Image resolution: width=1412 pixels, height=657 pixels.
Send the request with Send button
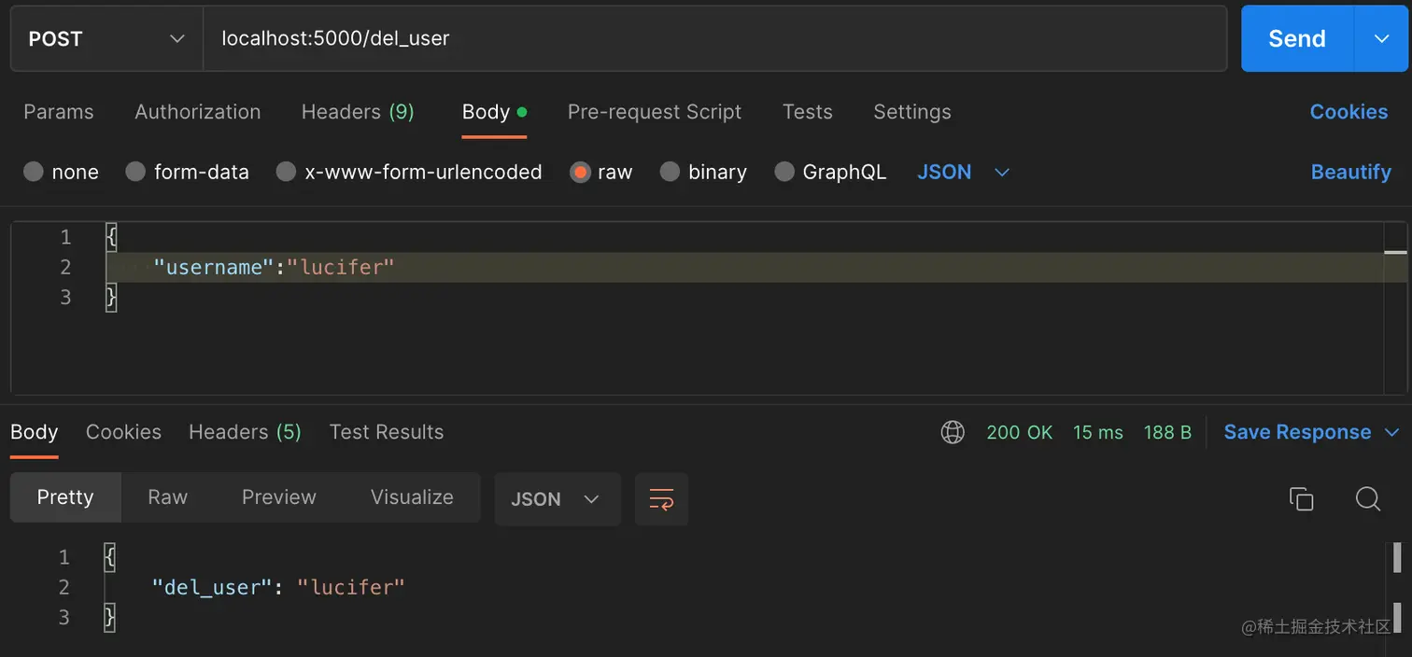(x=1297, y=38)
